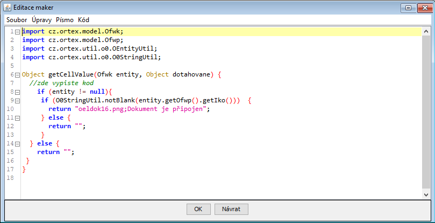Confirm the script with the OK button
Image resolution: width=435 pixels, height=223 pixels.
pos(198,209)
